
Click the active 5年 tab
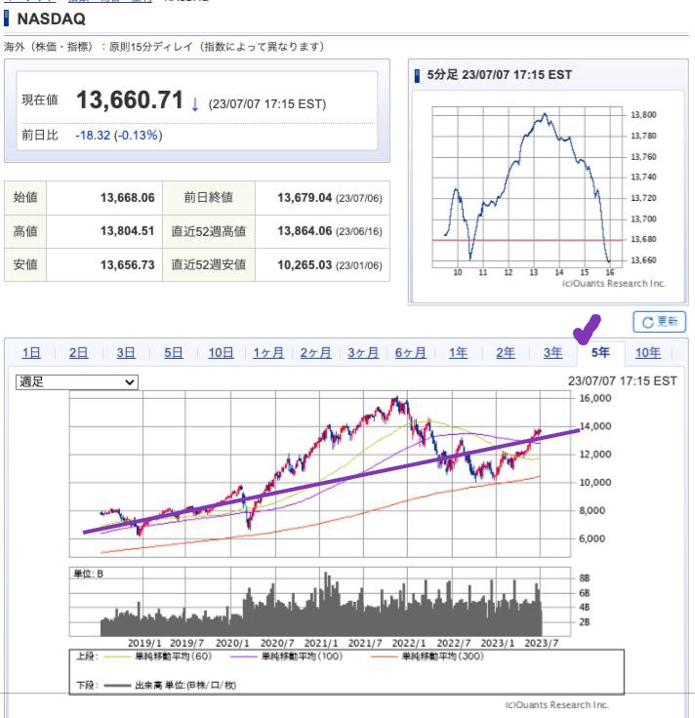click(600, 352)
